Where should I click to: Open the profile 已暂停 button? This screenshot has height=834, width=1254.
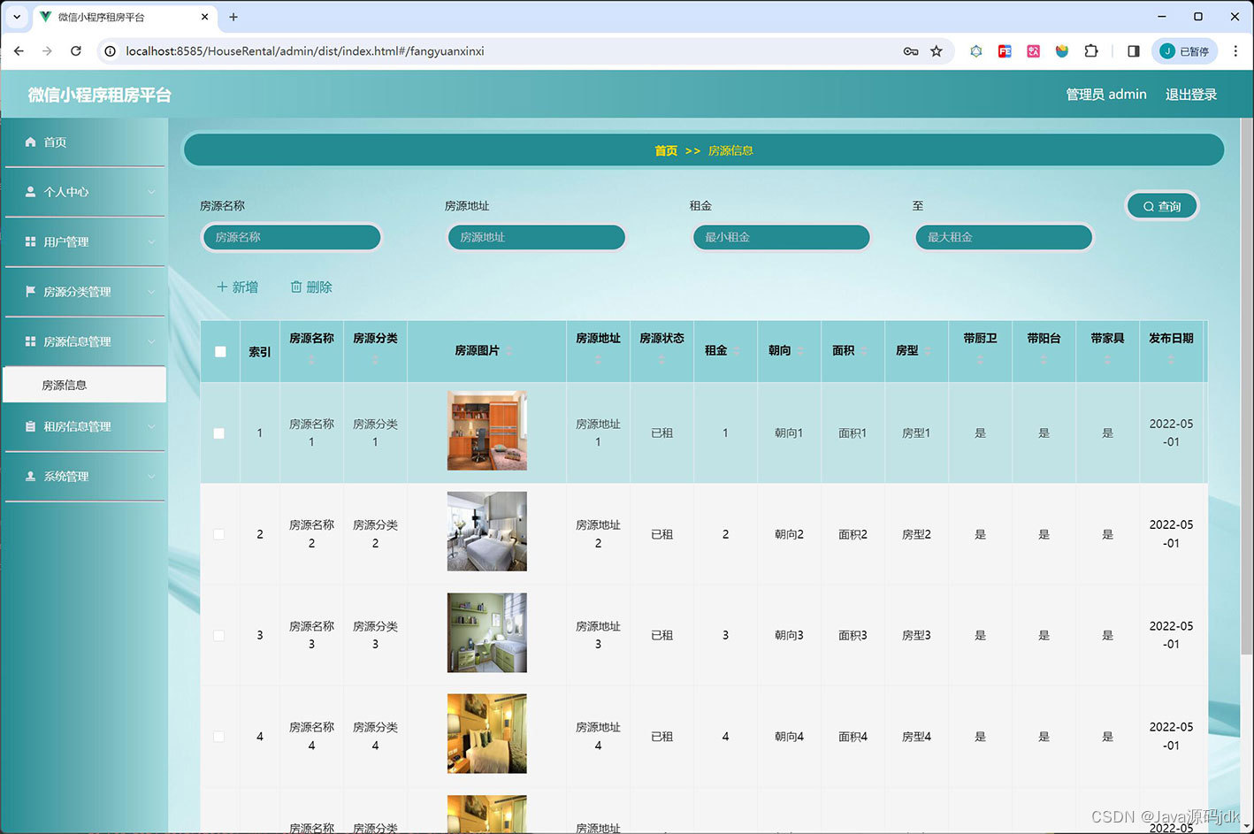point(1184,51)
